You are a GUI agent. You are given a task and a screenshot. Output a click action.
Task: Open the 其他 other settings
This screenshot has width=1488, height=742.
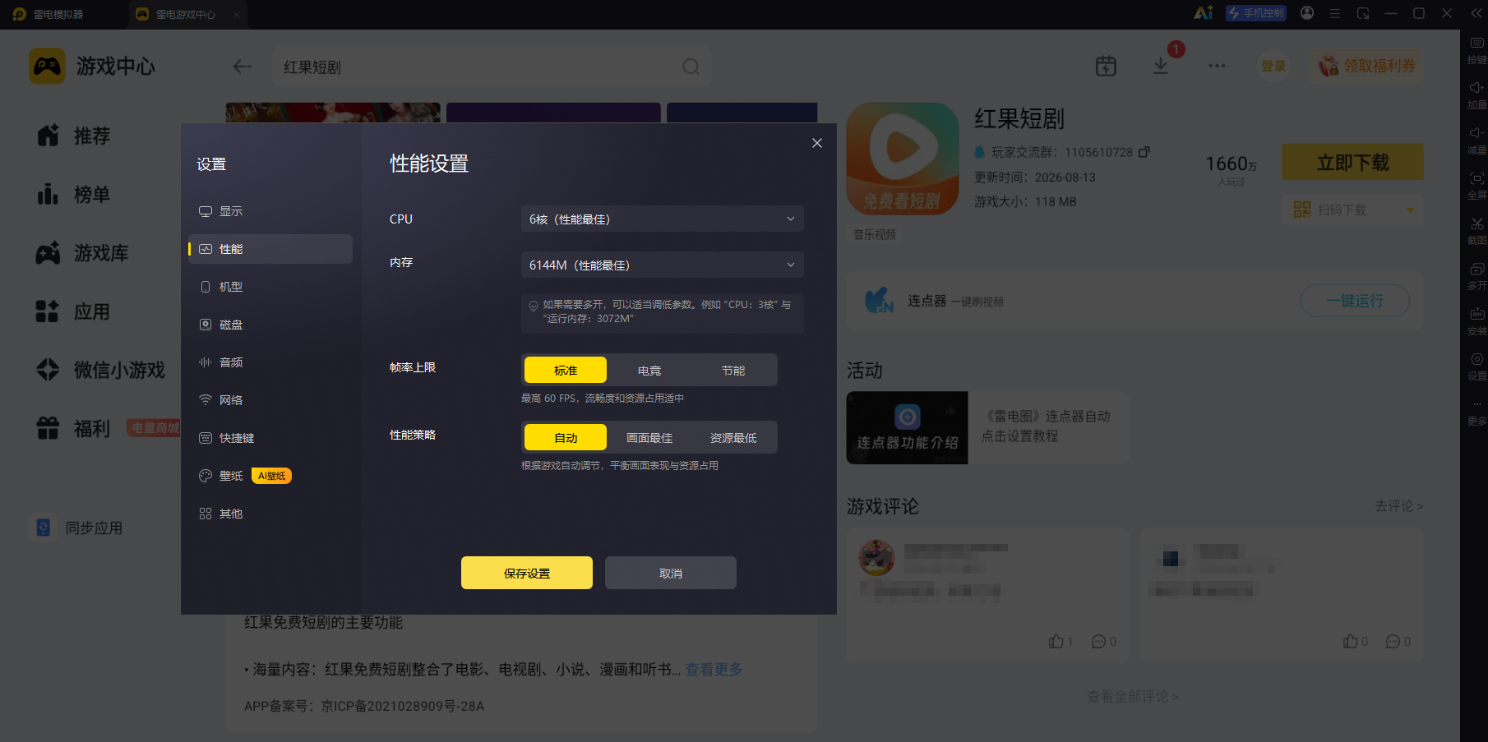[270, 514]
